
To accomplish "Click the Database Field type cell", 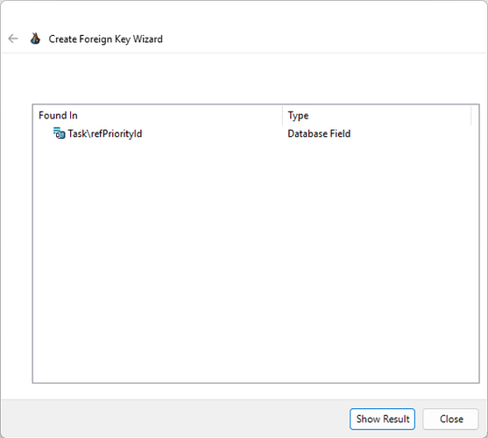I will click(319, 133).
